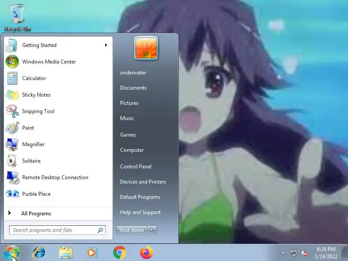Click the Getting Started icon

click(x=12, y=45)
